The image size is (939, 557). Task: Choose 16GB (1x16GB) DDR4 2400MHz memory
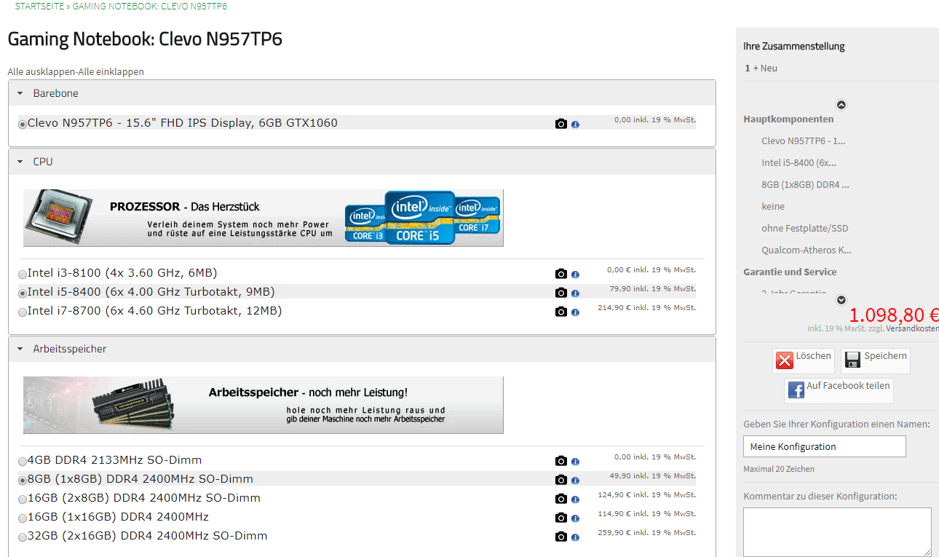[x=23, y=518]
